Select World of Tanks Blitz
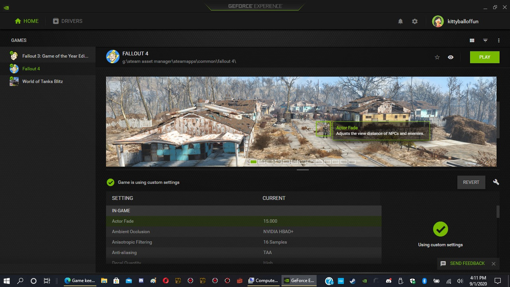This screenshot has height=287, width=510. tap(48, 81)
